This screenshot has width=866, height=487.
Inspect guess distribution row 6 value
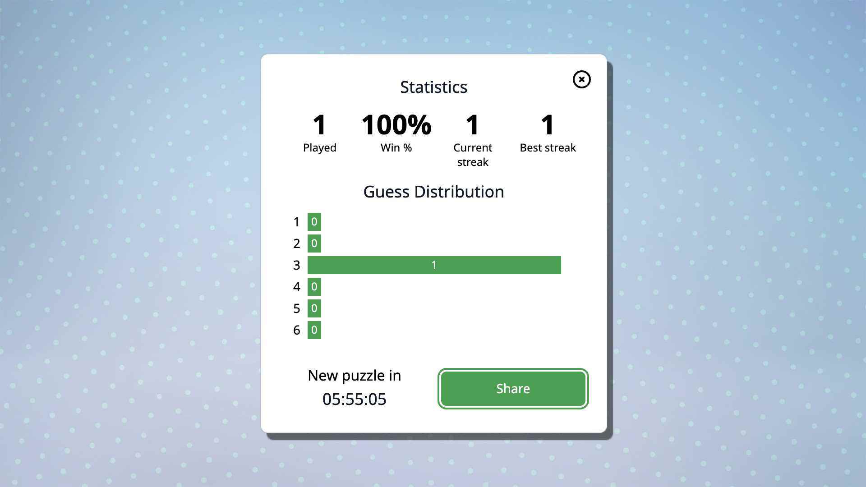point(313,330)
